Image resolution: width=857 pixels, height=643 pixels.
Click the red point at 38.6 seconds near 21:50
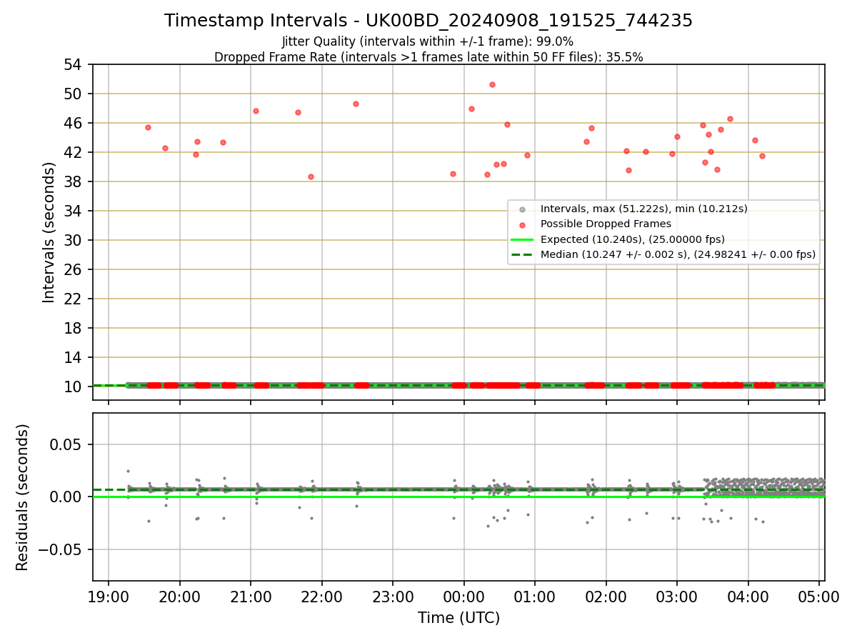[311, 176]
